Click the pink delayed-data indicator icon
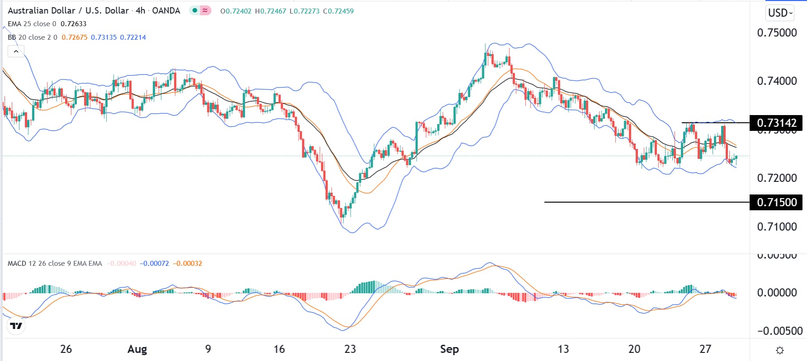 tap(206, 10)
